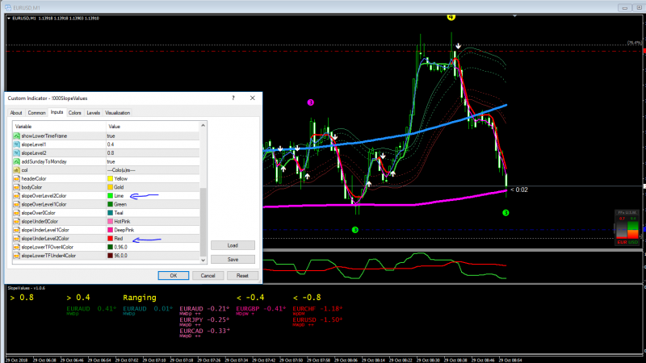Click the Teal slopeOver0Color swatch
Image resolution: width=646 pixels, height=363 pixels.
click(110, 213)
